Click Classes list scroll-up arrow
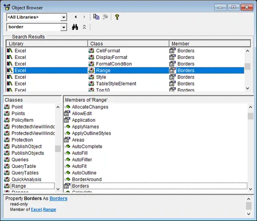The height and width of the screenshot is (221, 257). click(58, 107)
